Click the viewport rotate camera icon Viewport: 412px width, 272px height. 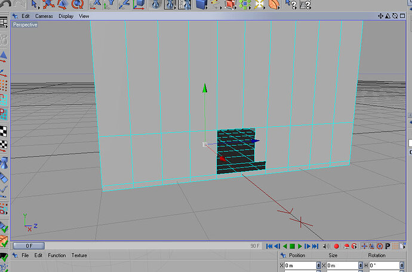395,16
